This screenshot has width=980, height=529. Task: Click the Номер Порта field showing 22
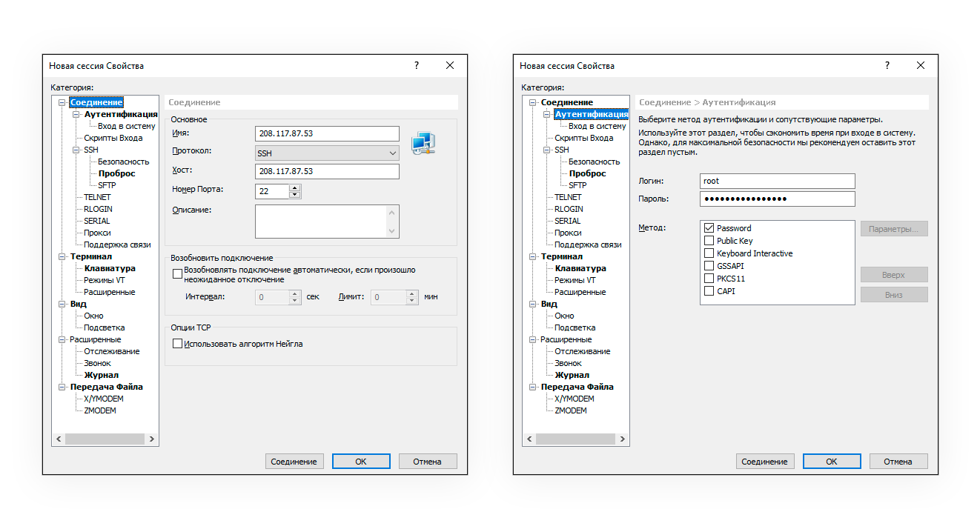pyautogui.click(x=272, y=191)
